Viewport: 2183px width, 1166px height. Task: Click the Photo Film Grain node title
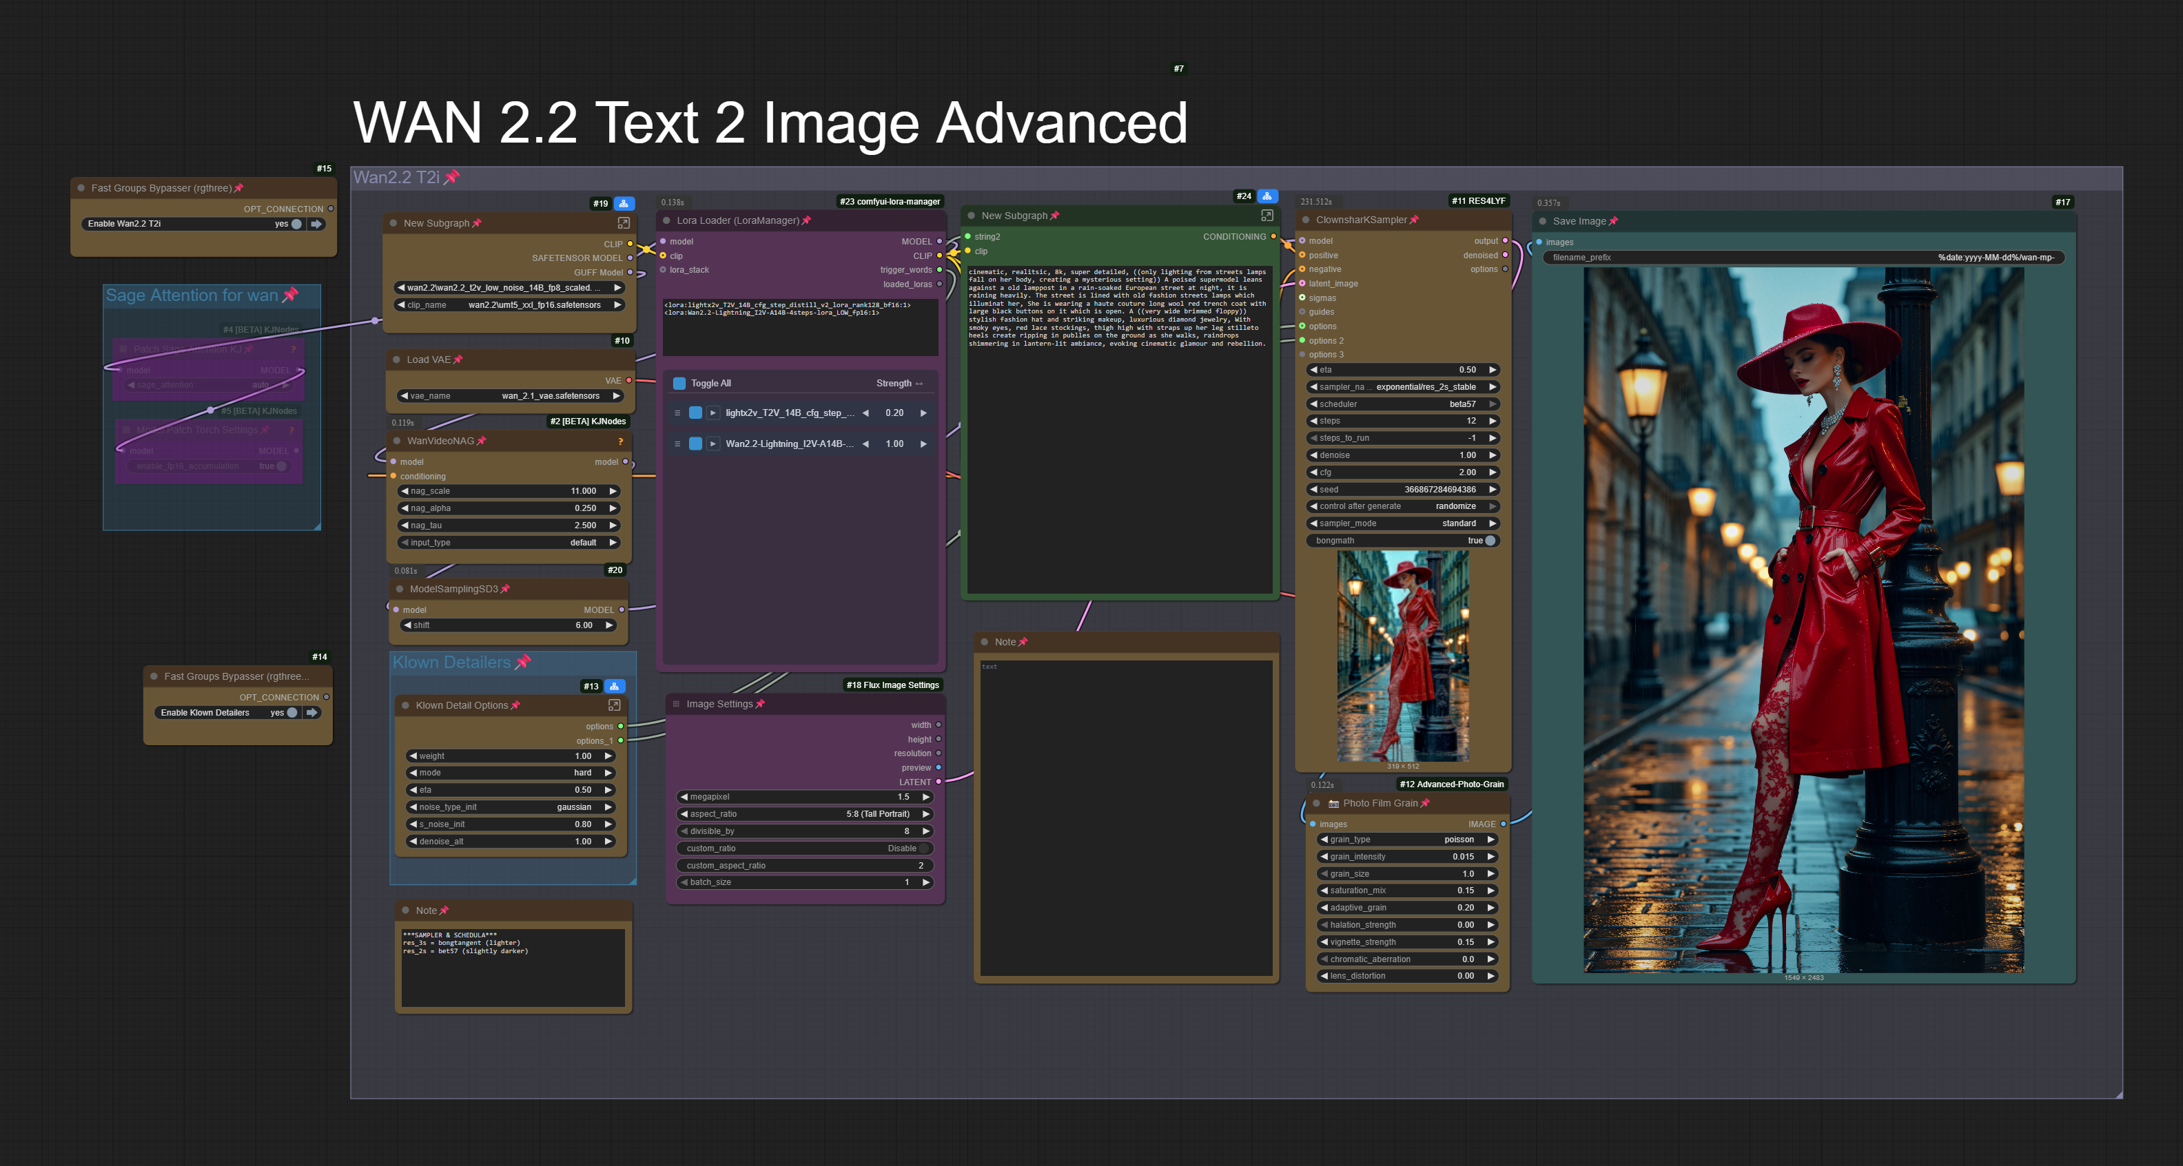(x=1379, y=803)
